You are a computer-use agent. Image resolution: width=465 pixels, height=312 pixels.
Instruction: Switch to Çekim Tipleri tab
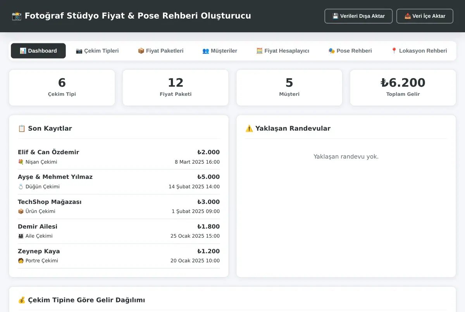pos(97,51)
